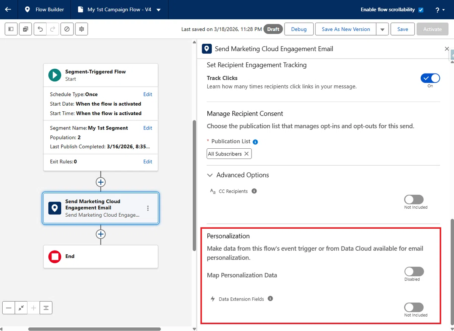Edit the Exit Rules
Image resolution: width=454 pixels, height=331 pixels.
(148, 162)
